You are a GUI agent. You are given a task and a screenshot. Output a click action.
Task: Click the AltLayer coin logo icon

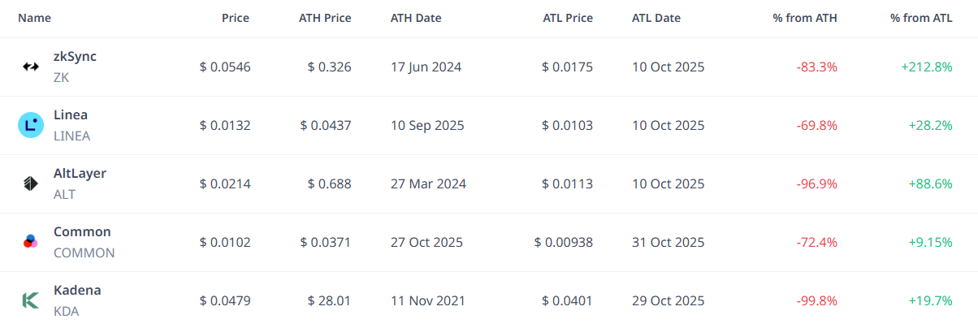pyautogui.click(x=30, y=183)
